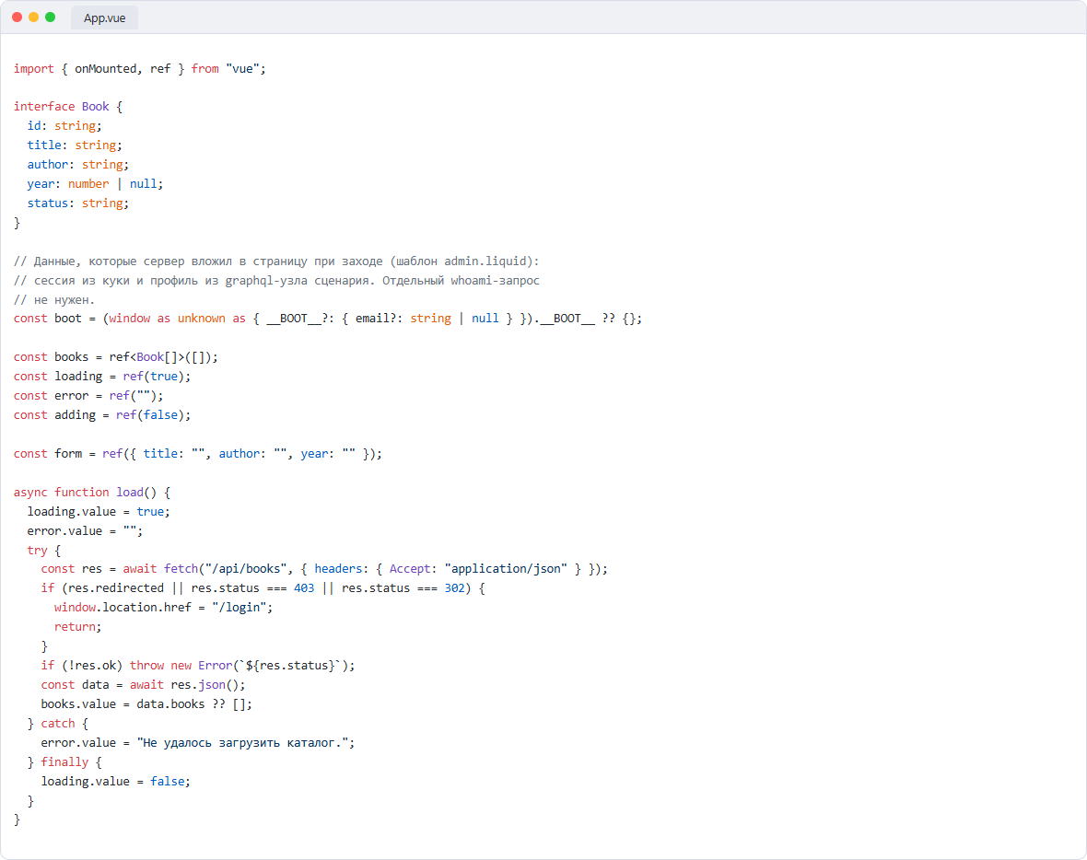Click the "title: string;" line
The width and height of the screenshot is (1087, 860).
pos(75,145)
